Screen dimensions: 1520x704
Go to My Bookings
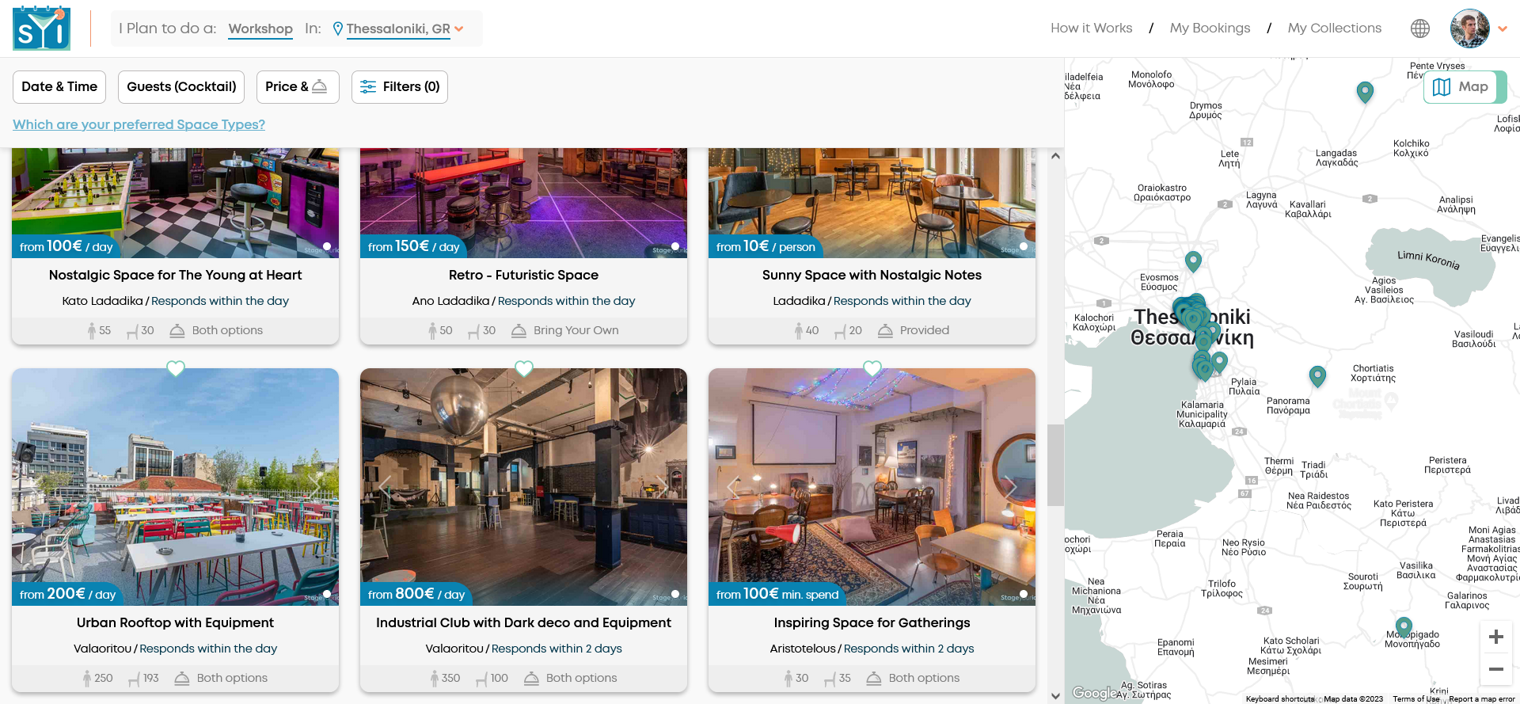click(x=1210, y=29)
